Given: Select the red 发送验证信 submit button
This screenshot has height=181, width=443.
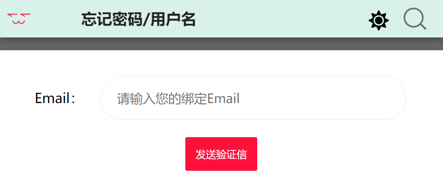Looking at the screenshot, I should click(x=221, y=154).
